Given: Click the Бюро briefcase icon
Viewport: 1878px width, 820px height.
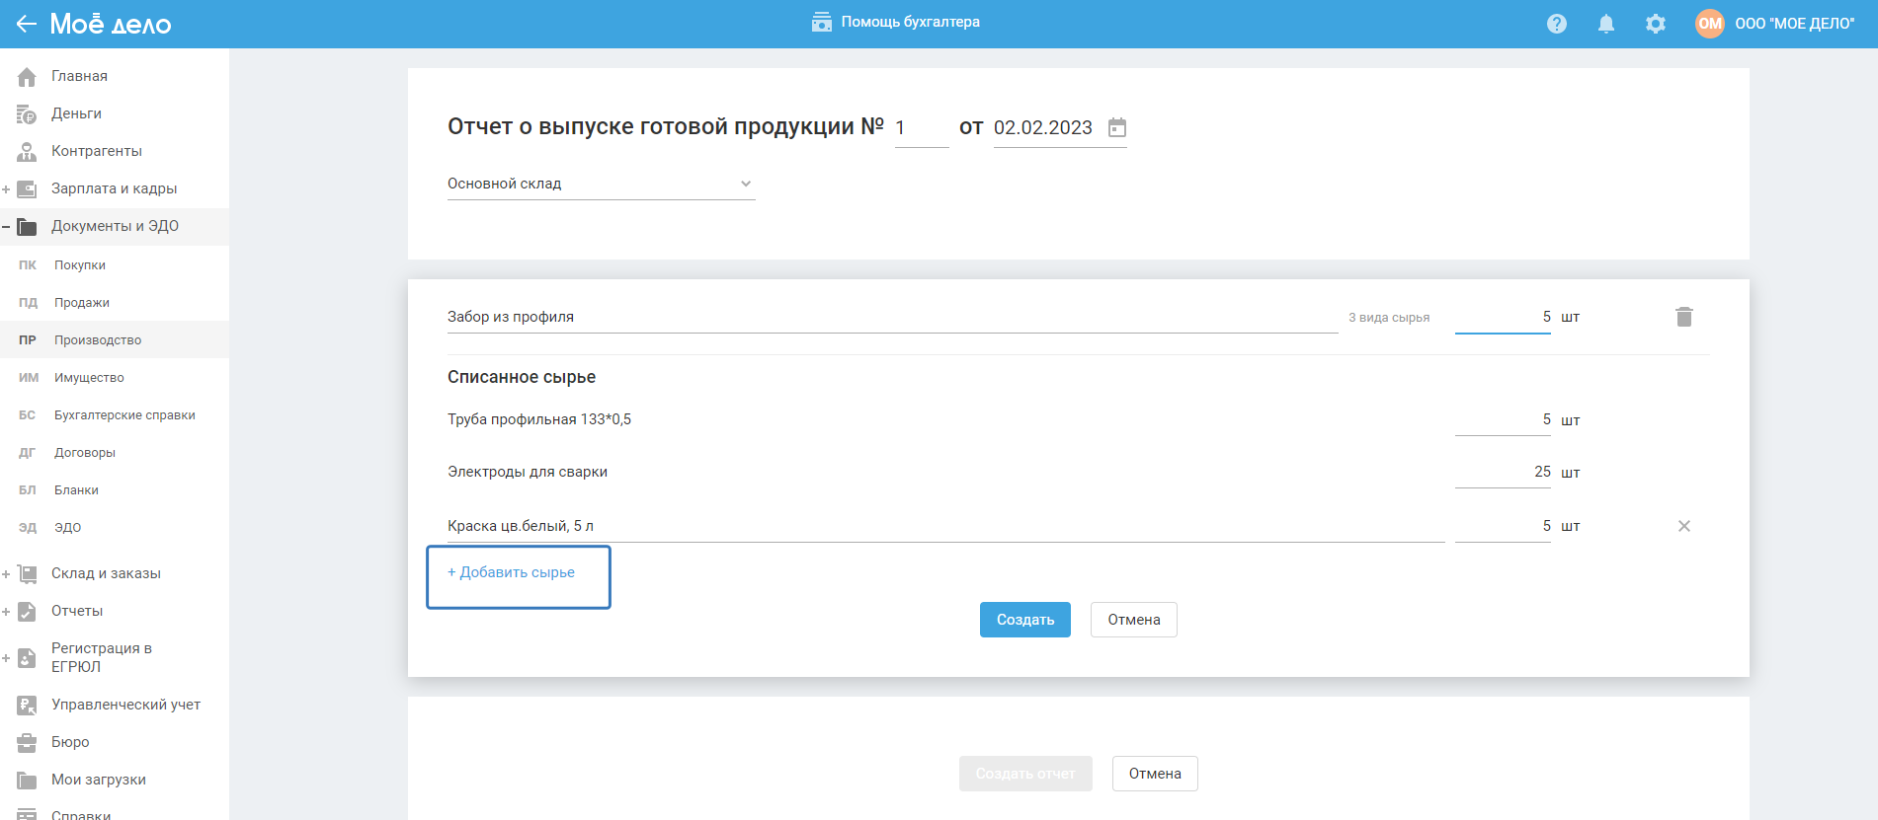Looking at the screenshot, I should pyautogui.click(x=27, y=742).
